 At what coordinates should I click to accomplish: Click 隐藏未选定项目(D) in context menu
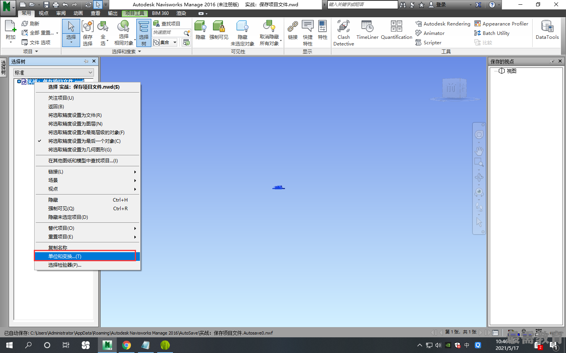(x=87, y=217)
